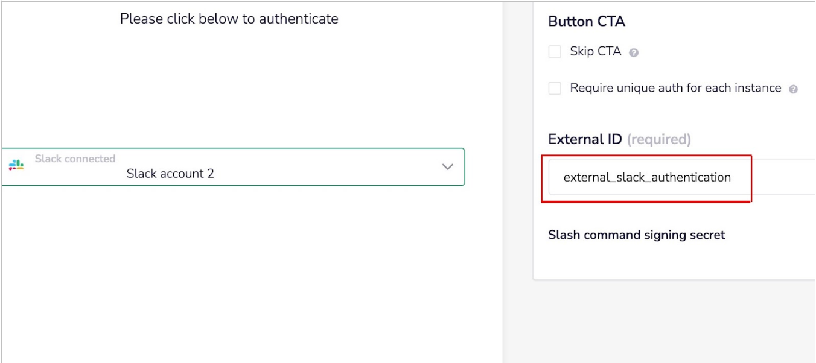Collapse the account picker using its arrow
This screenshot has height=363, width=816.
tap(447, 167)
